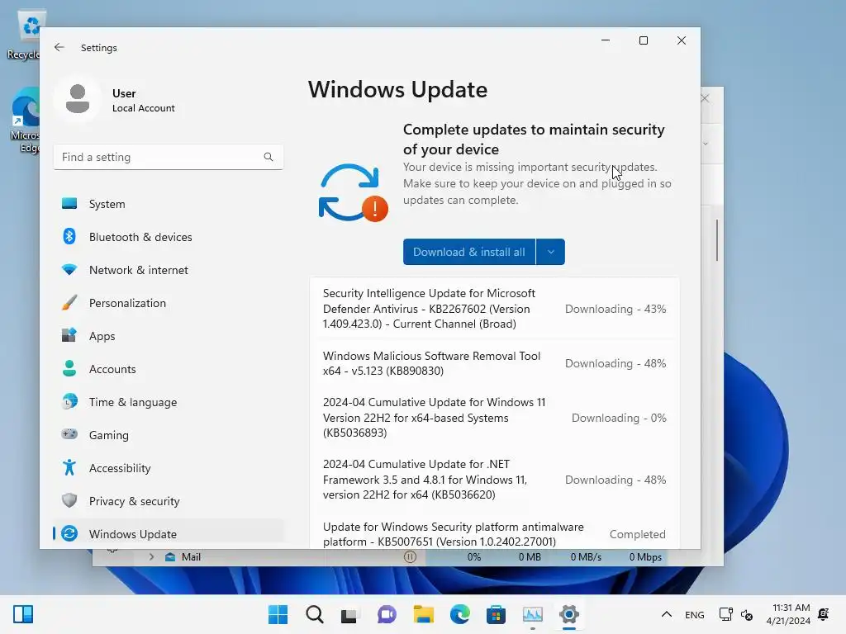Open Apps settings category
This screenshot has width=846, height=634.
click(169, 336)
